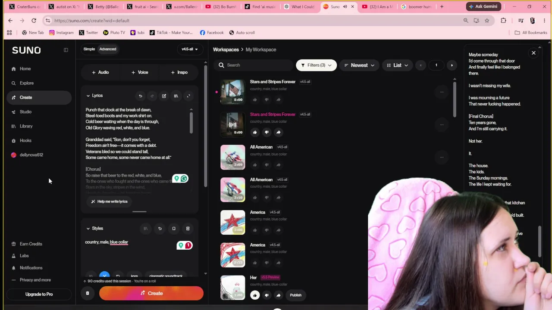Go to next page of songs
552x310 pixels.
pos(452,65)
